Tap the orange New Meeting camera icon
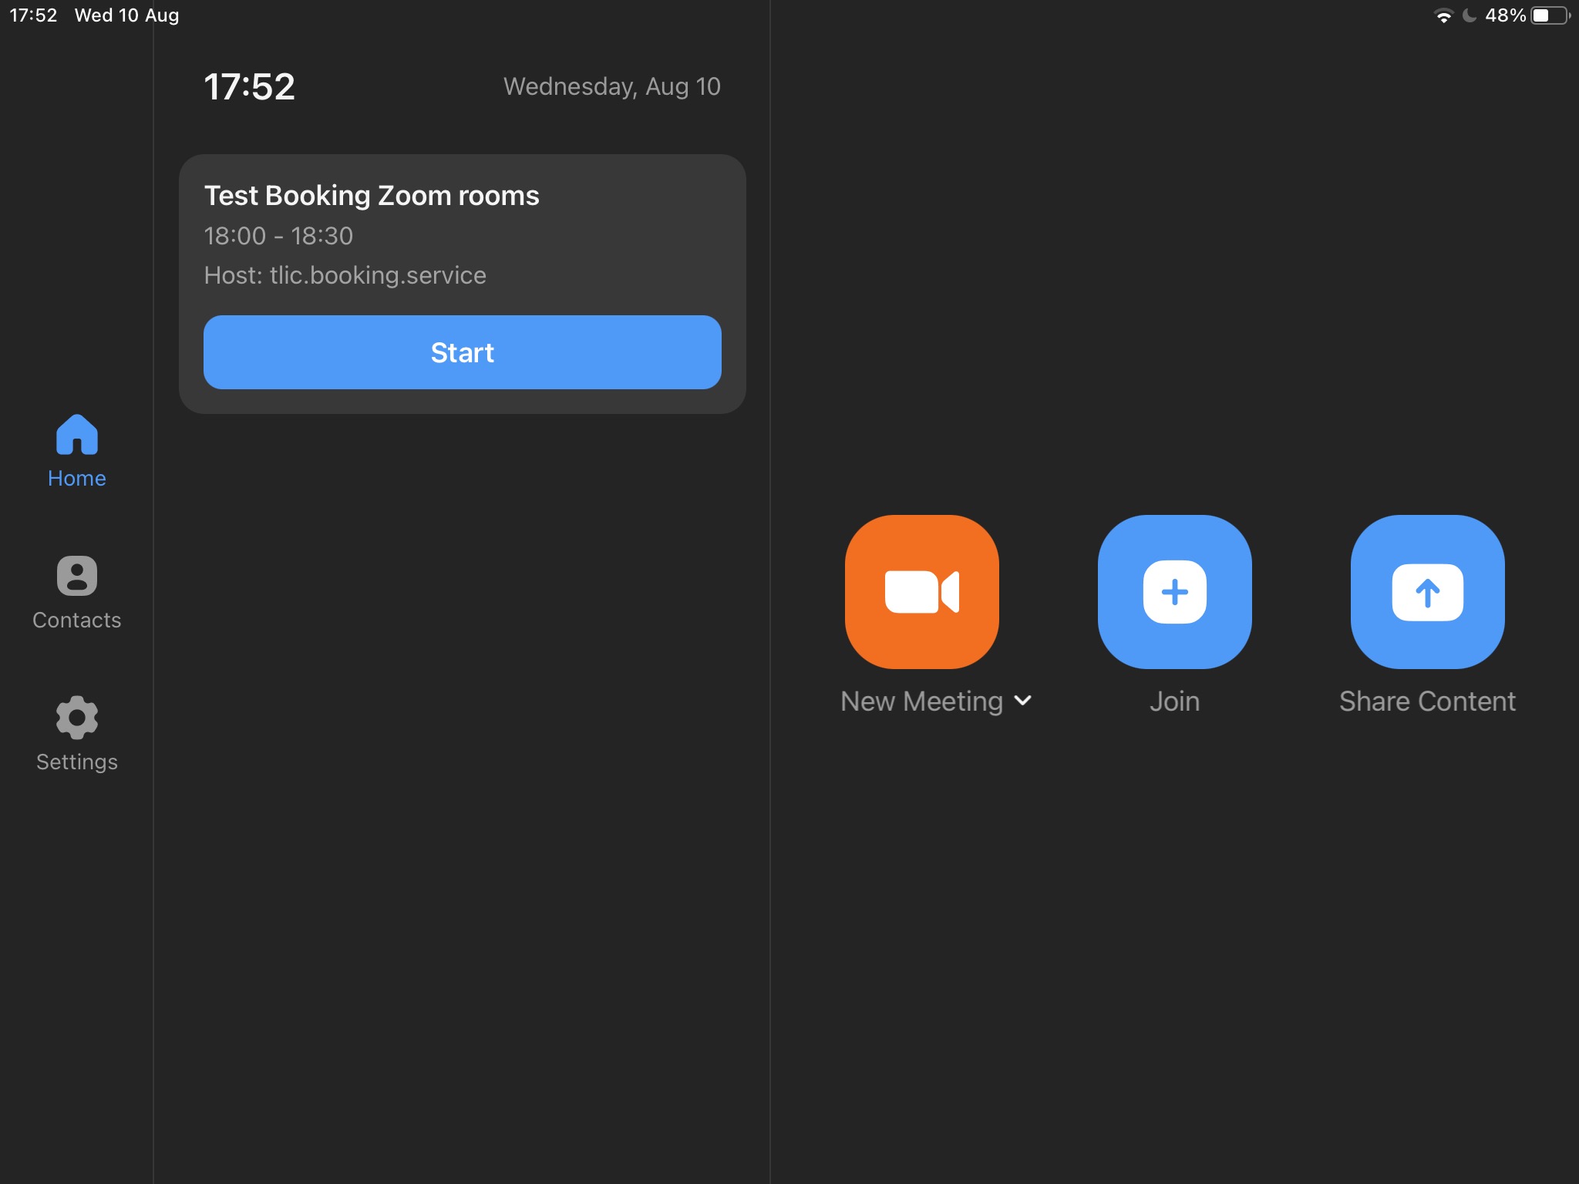This screenshot has height=1184, width=1579. point(921,591)
